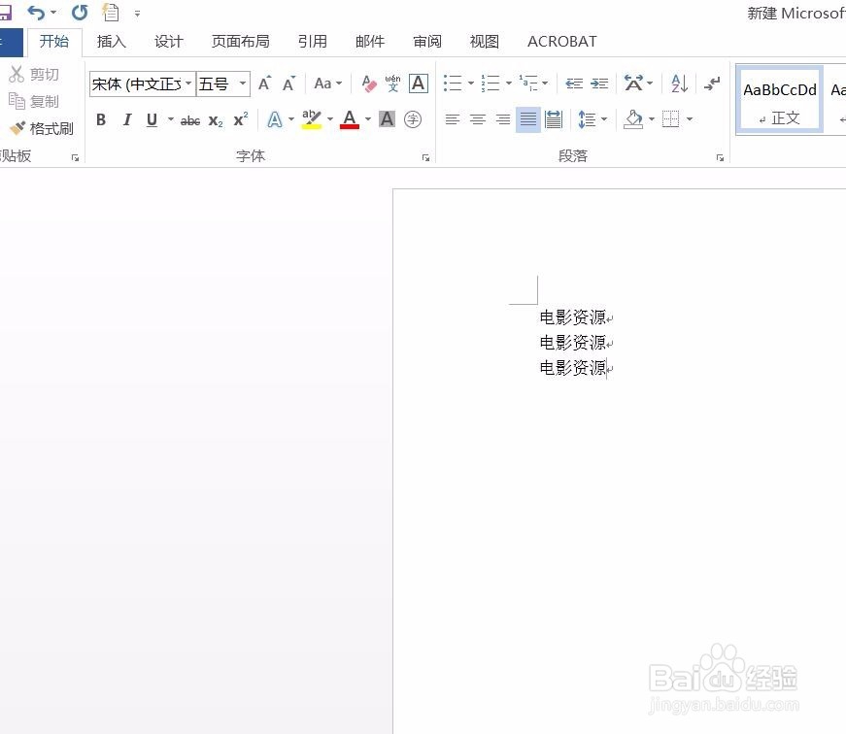Viewport: 846px width, 734px height.
Task: Select the Format Painter tool
Action: [x=42, y=127]
